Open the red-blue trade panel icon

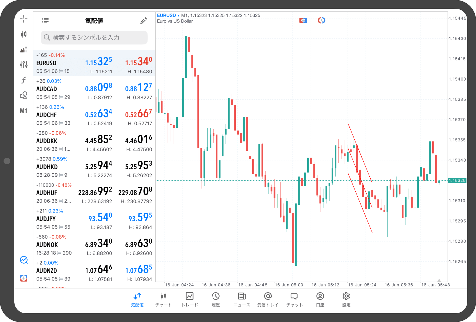[x=303, y=20]
